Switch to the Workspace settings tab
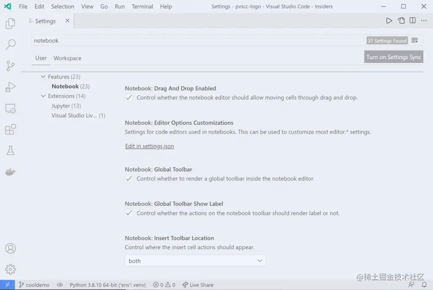 pos(67,58)
